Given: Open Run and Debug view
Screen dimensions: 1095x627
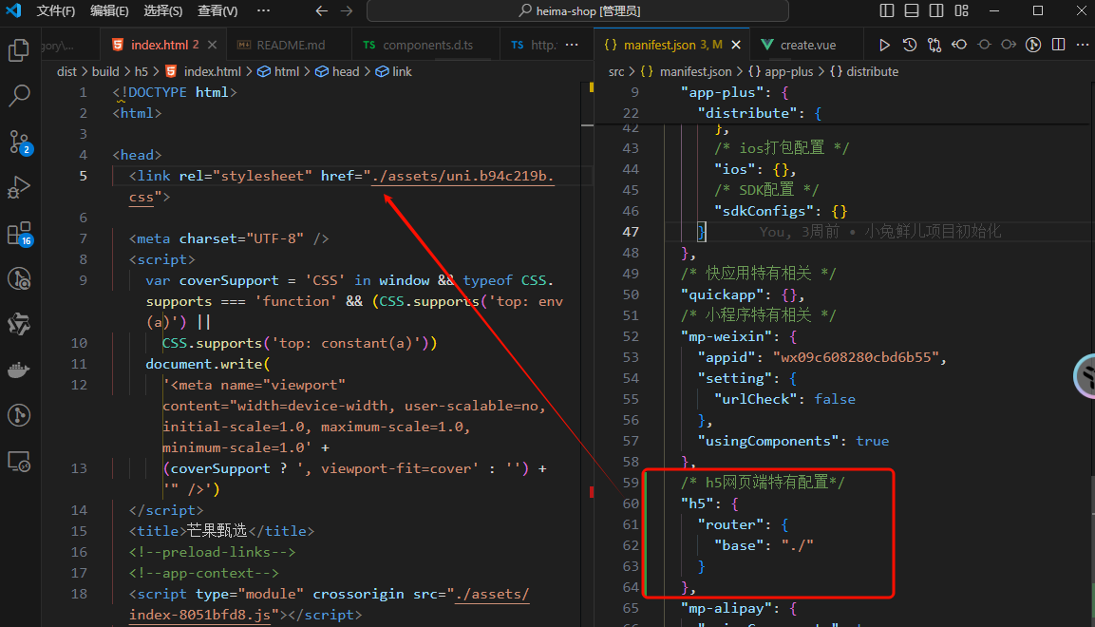Looking at the screenshot, I should 19,187.
